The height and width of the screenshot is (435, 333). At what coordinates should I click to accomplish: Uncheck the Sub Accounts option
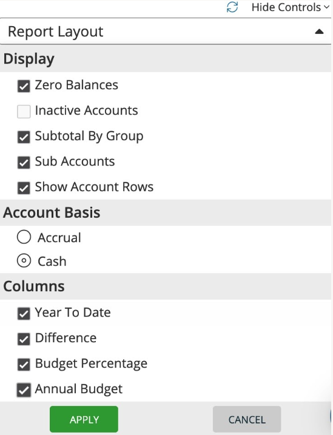point(24,163)
